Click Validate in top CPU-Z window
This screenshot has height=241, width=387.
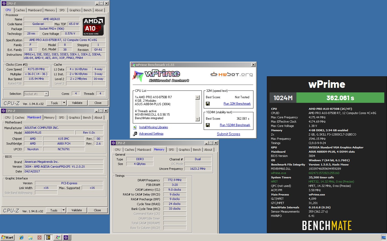click(77, 103)
